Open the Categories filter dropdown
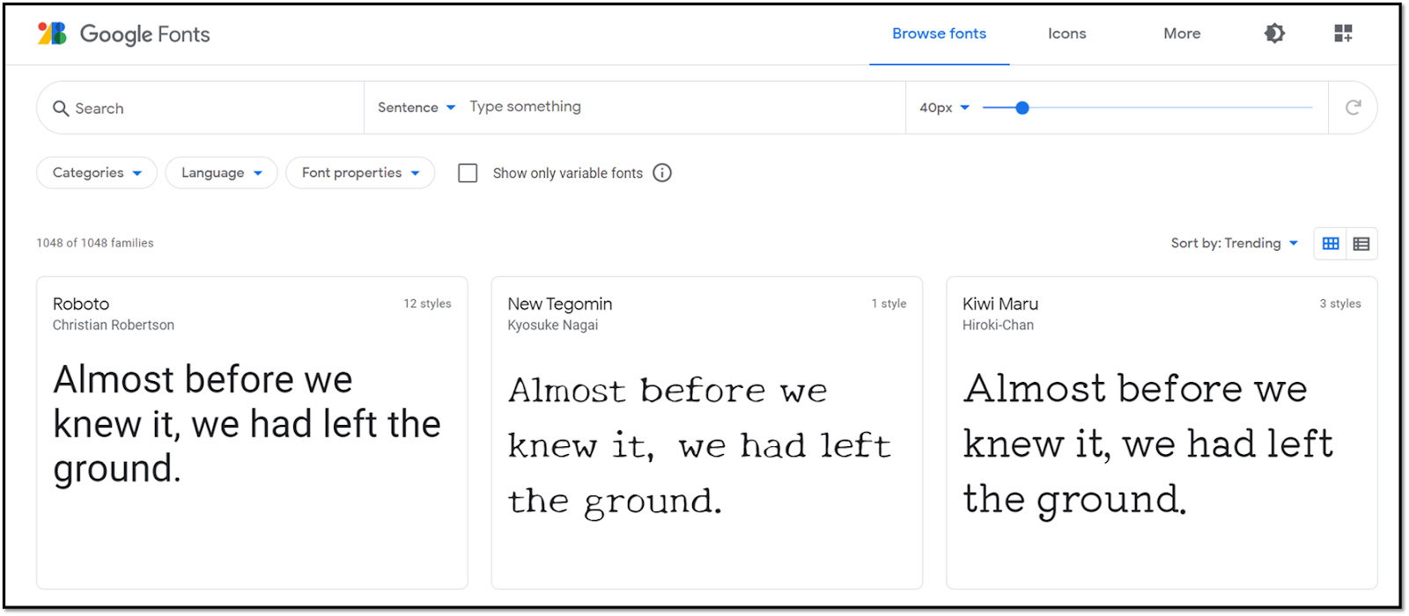Viewport: 1409px width, 616px height. click(x=97, y=172)
